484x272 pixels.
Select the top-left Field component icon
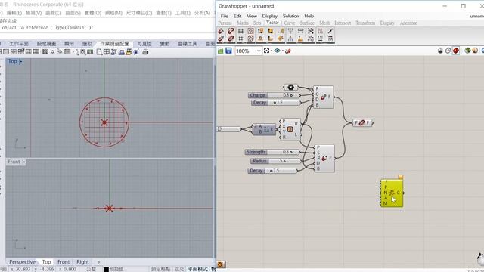click(221, 31)
